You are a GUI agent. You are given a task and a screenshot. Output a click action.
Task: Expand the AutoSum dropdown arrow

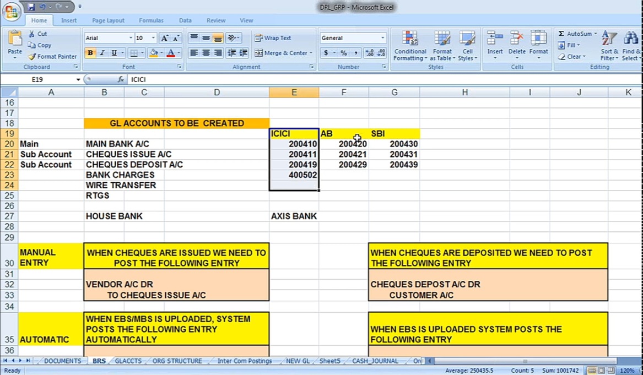pos(596,34)
